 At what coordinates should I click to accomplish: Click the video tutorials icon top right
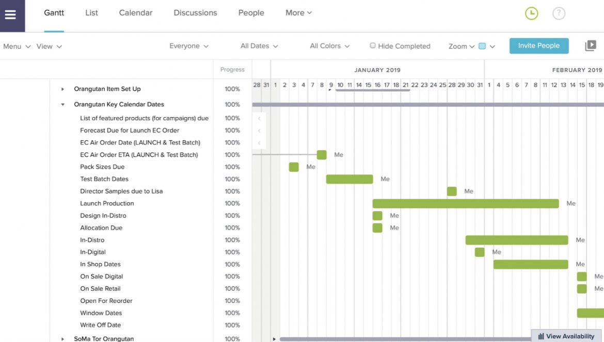[591, 45]
